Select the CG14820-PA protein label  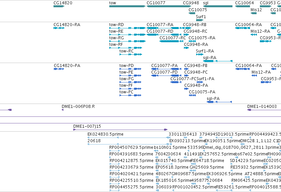(67, 66)
